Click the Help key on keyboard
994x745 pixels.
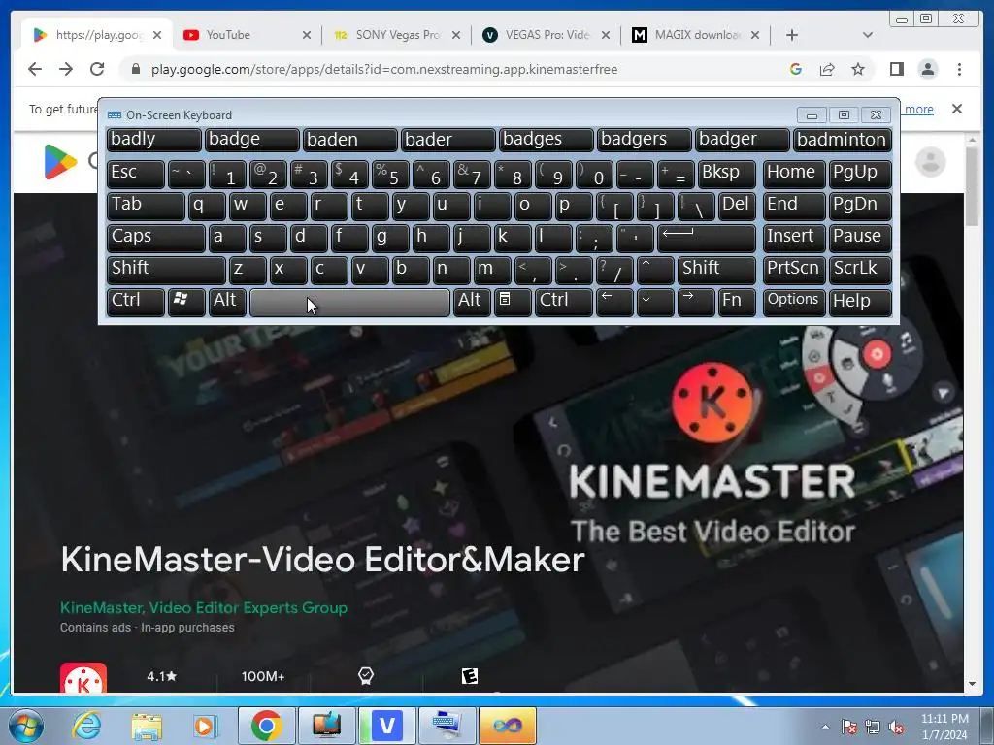860,301
